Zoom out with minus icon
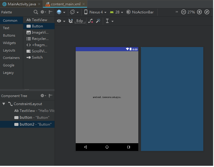This screenshot has height=167, width=214. pyautogui.click(x=184, y=12)
